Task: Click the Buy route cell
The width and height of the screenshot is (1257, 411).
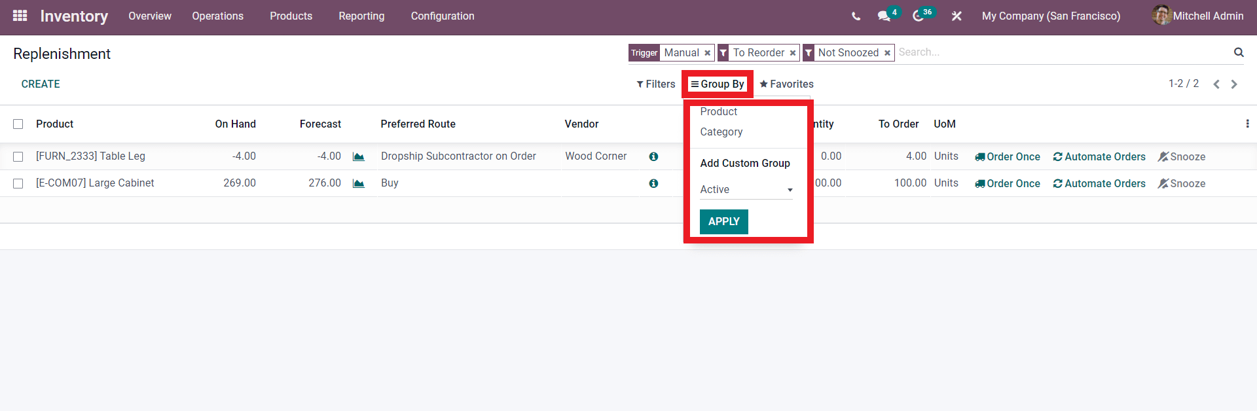Action: coord(390,183)
